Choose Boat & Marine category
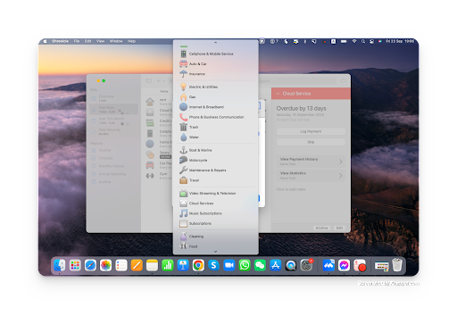The width and height of the screenshot is (457, 324). coord(216,150)
